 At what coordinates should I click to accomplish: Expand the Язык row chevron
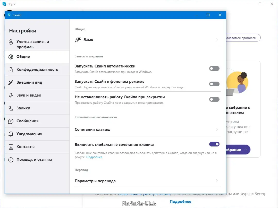coord(217,40)
